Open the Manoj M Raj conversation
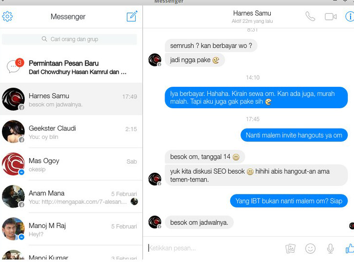 point(71,229)
